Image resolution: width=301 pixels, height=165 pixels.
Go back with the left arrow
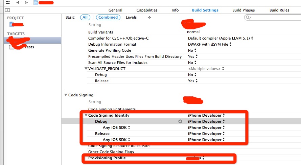18,2
